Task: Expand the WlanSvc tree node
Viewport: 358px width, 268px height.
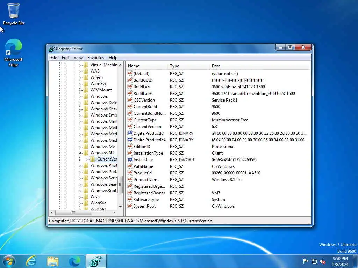Action: pyautogui.click(x=80, y=203)
